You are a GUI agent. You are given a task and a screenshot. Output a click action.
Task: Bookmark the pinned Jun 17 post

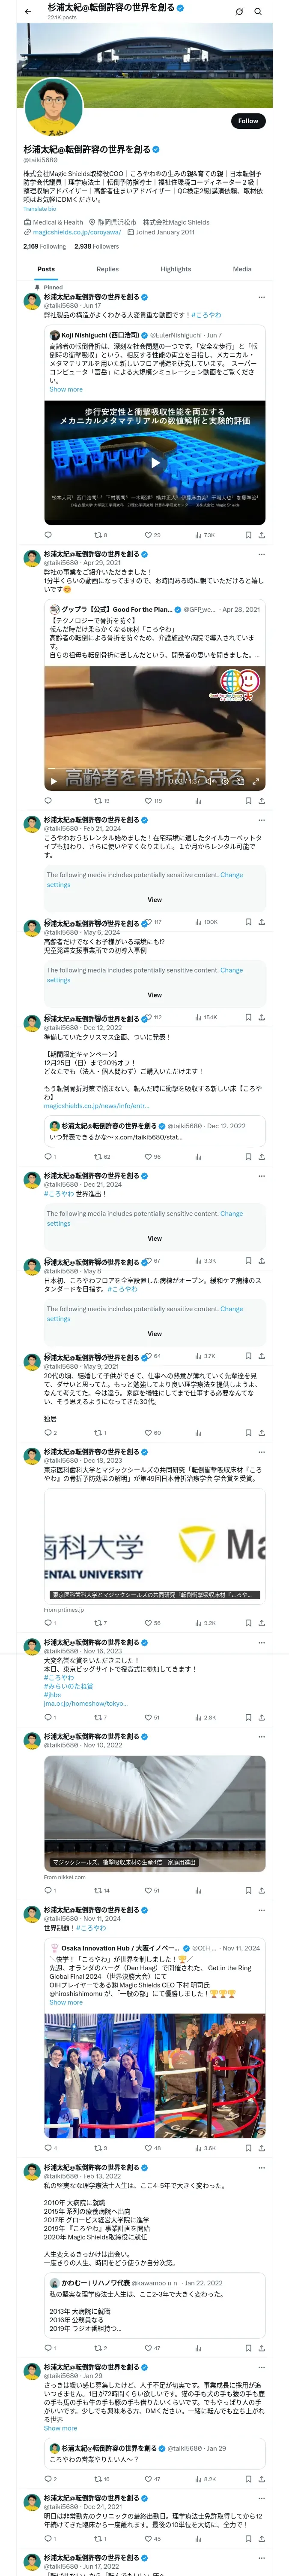[247, 535]
